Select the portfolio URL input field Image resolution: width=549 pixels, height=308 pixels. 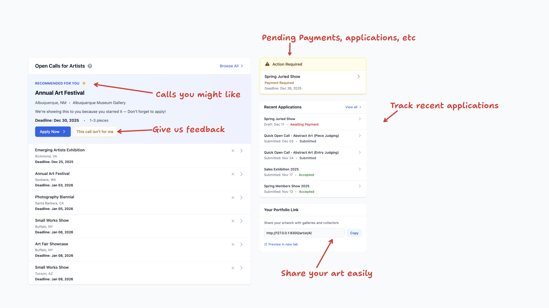[x=304, y=233]
